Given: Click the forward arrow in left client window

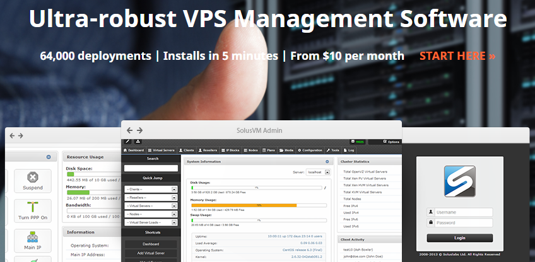Looking at the screenshot, I should [20, 135].
